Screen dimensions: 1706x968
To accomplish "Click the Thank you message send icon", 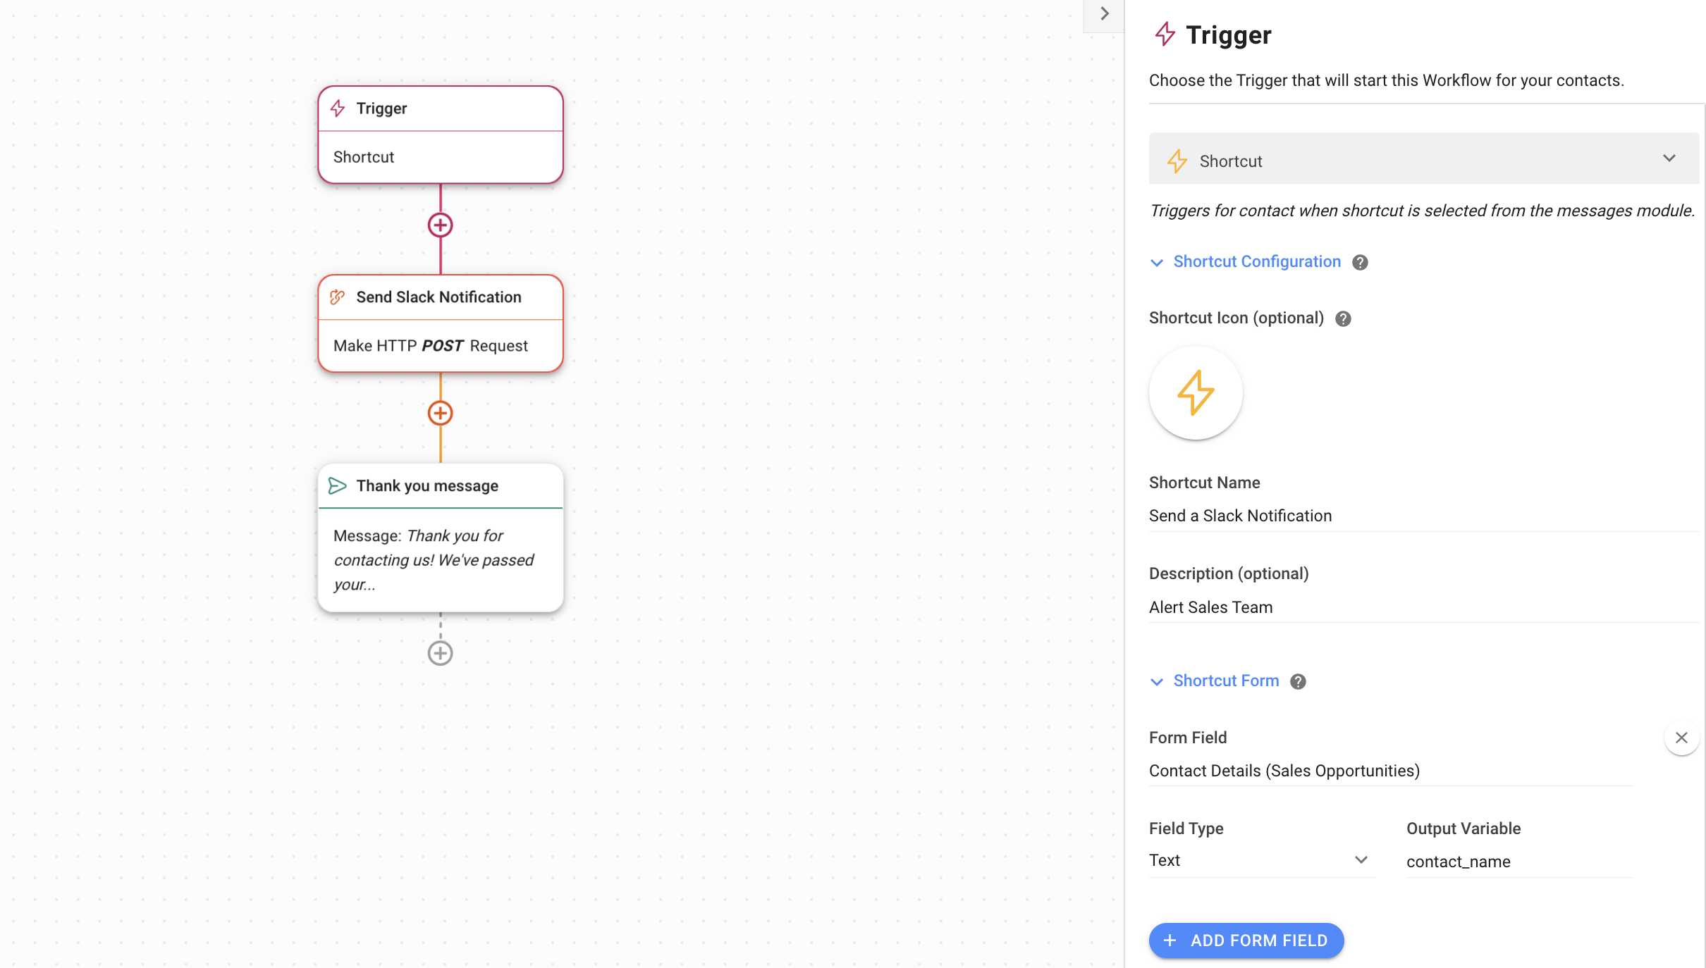I will point(338,485).
